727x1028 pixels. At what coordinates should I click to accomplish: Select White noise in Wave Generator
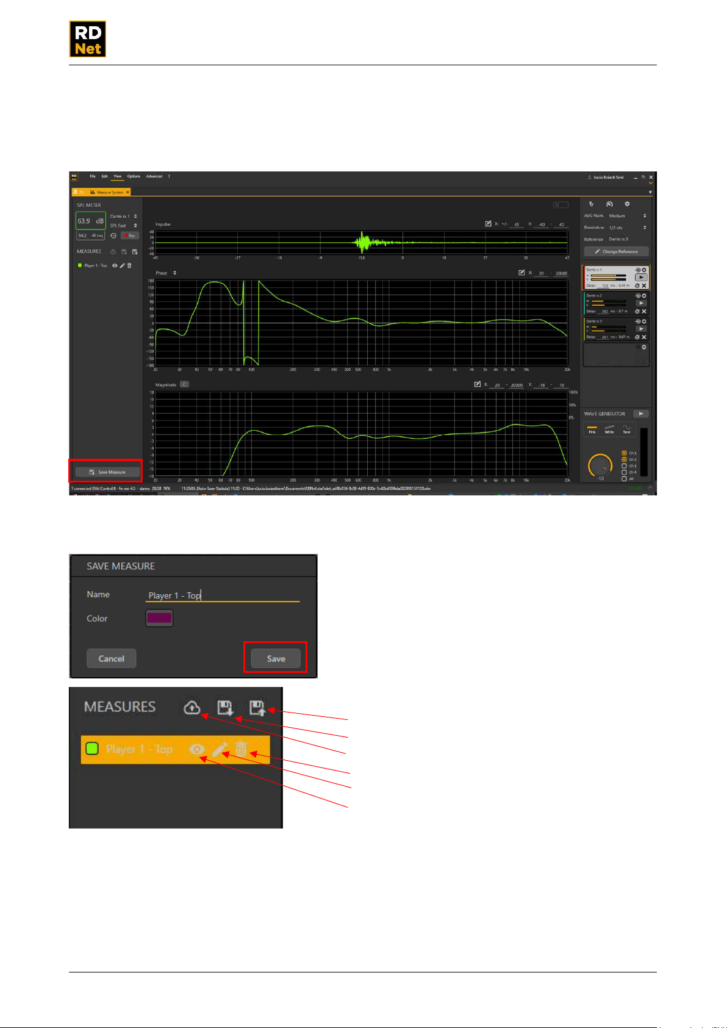coord(609,429)
